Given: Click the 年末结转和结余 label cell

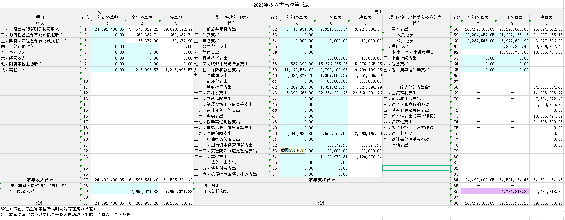Looking at the screenshot, I should 218,191.
